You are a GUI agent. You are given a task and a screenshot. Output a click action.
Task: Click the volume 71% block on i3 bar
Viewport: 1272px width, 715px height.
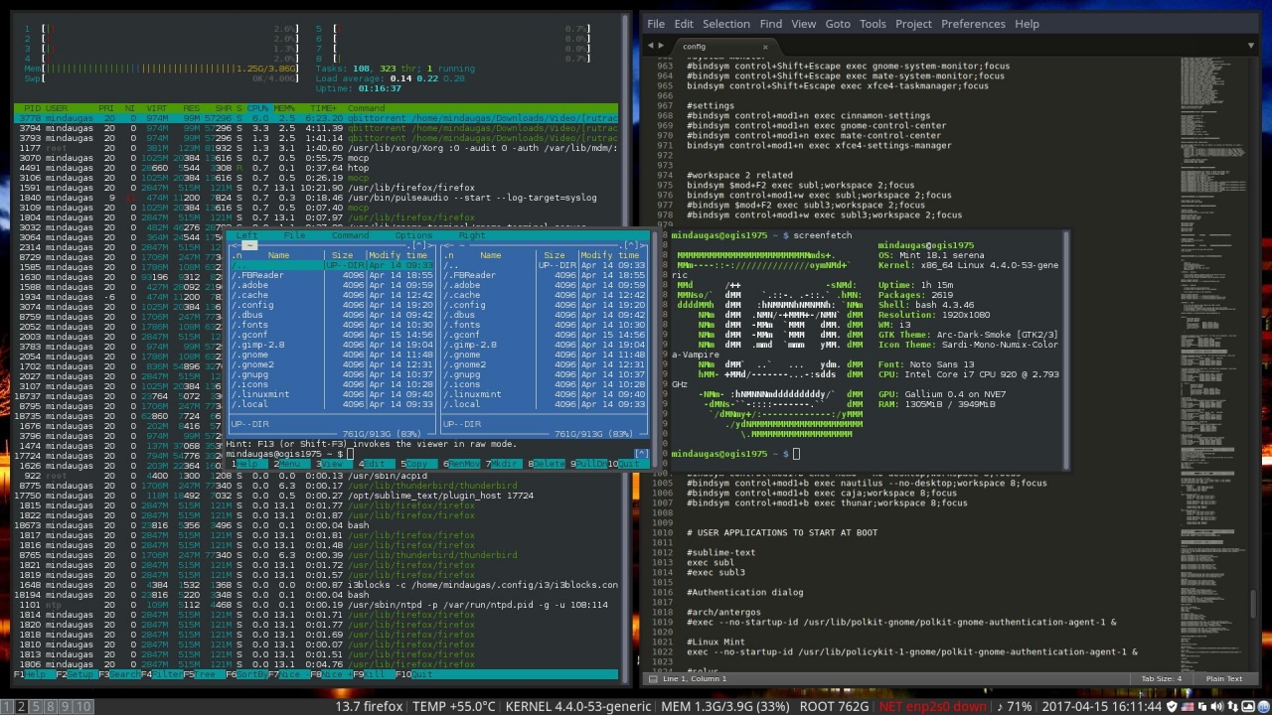click(1015, 707)
